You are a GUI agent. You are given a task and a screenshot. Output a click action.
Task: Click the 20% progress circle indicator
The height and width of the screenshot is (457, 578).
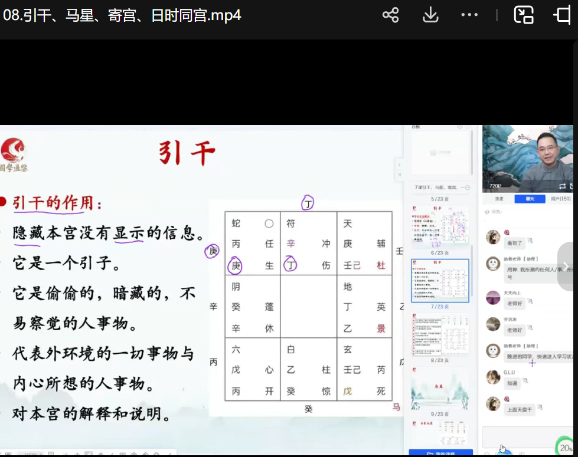click(564, 448)
